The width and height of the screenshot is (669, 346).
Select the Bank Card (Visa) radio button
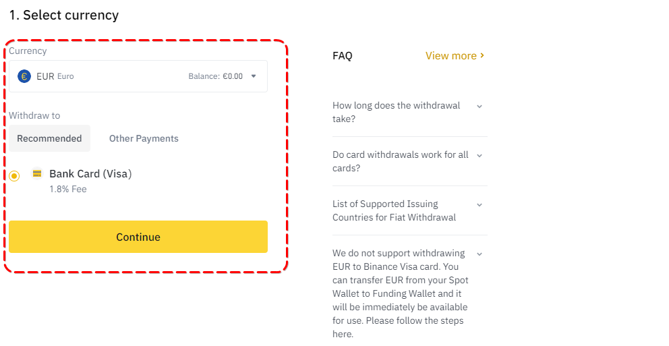(x=14, y=175)
